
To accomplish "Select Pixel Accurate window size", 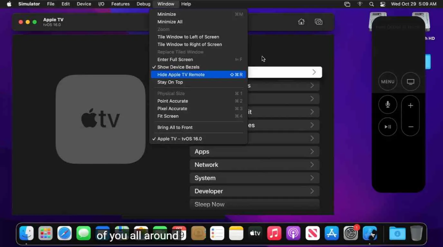I will click(198, 109).
